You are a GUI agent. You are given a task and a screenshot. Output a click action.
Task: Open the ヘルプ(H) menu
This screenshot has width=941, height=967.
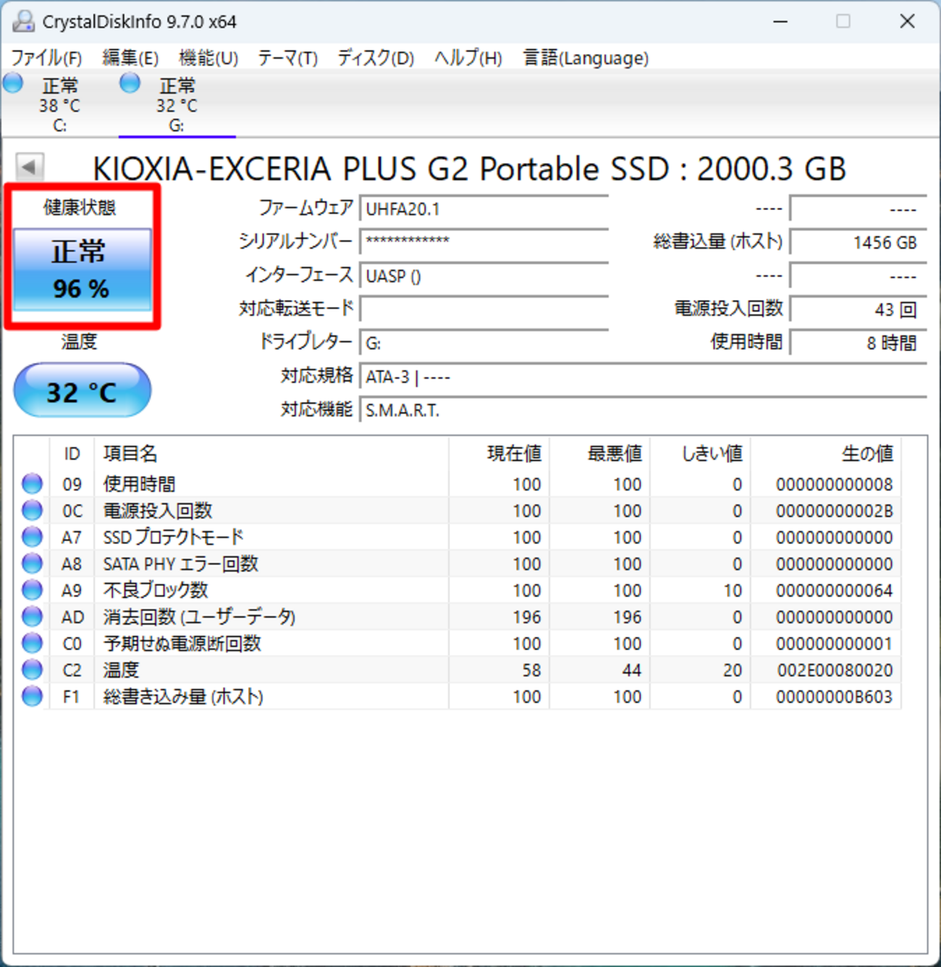pos(468,58)
